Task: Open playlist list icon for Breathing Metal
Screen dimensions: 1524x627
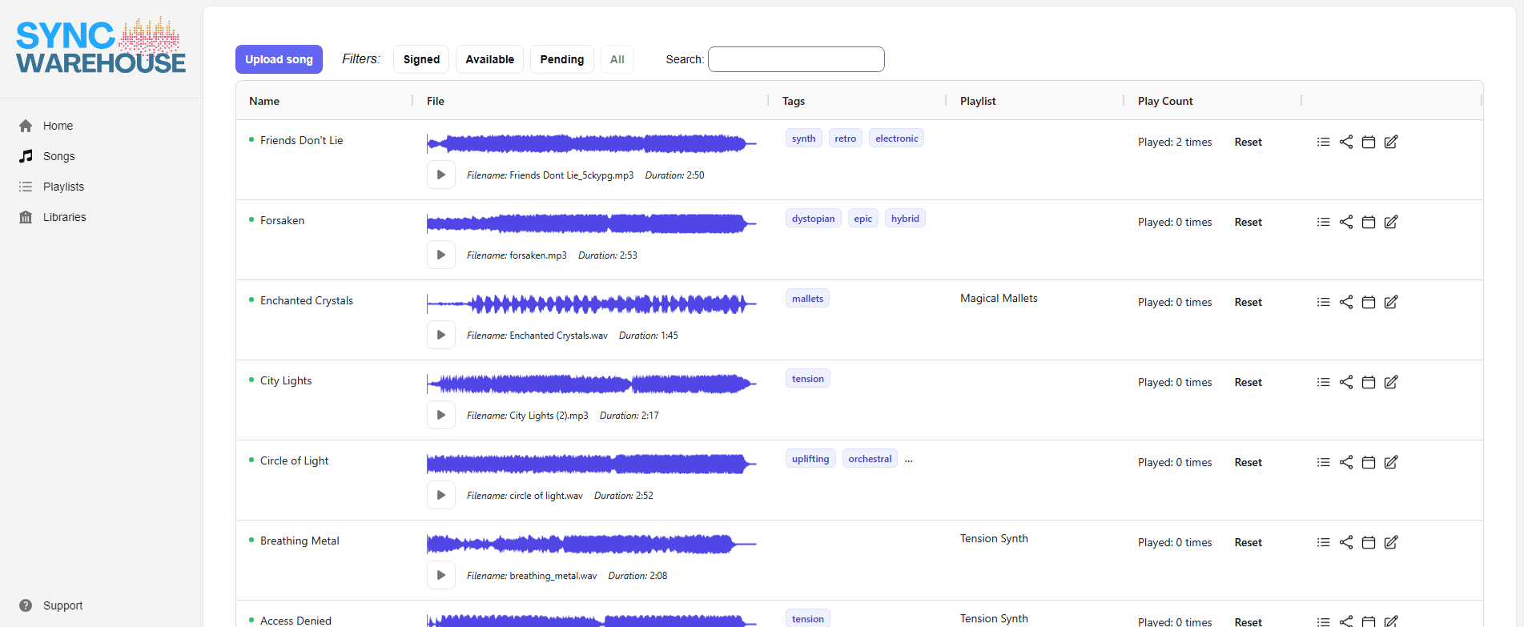Action: (x=1323, y=542)
